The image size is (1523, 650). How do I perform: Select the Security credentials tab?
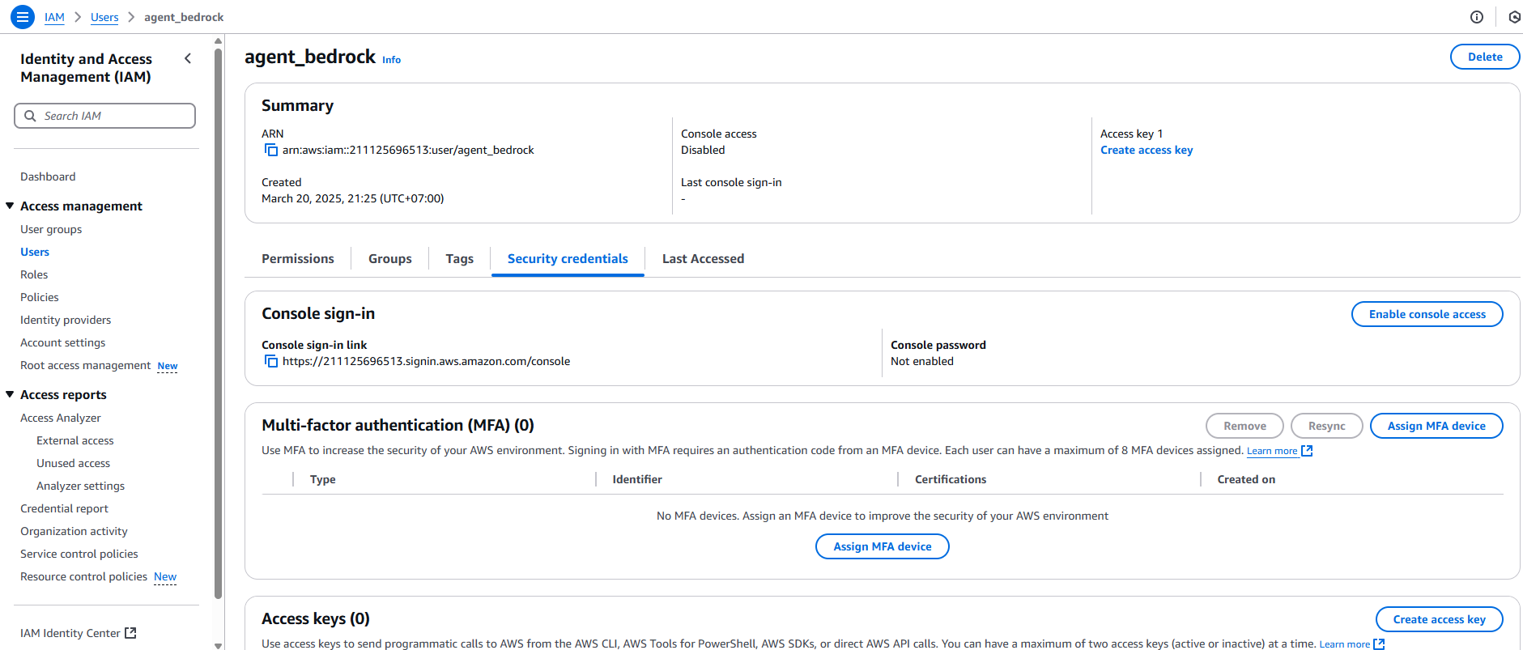click(568, 258)
